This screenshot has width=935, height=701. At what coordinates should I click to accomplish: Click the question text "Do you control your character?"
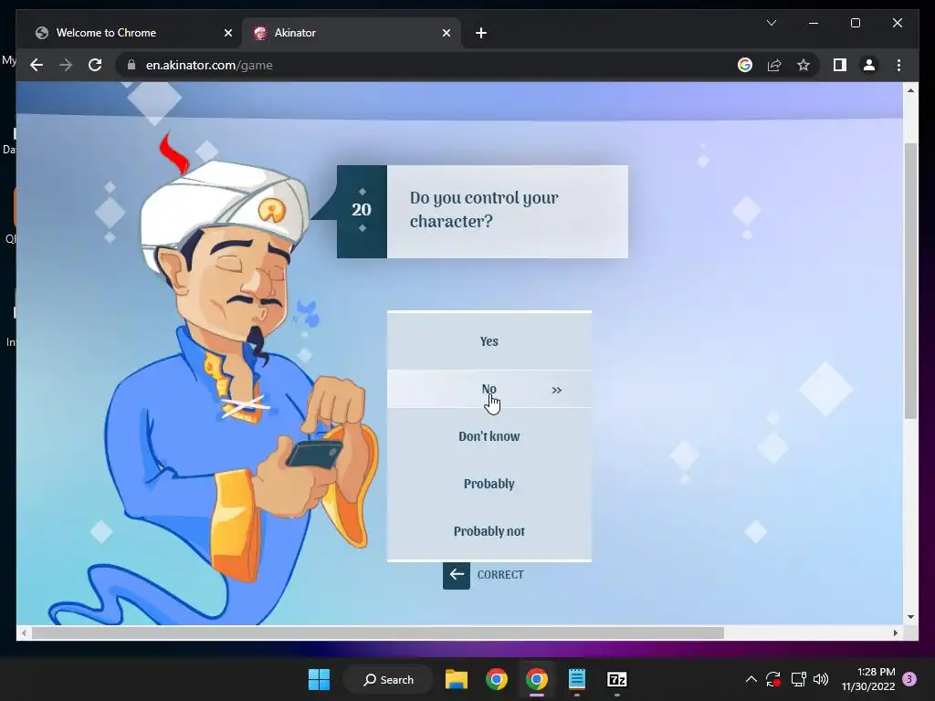point(484,209)
